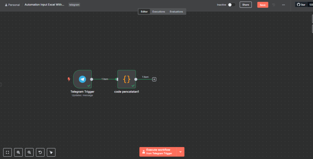
Task: Select the Editor tab
Action: 144,12
